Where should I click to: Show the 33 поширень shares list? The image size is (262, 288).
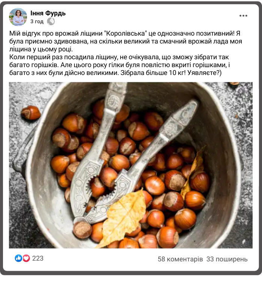point(227,259)
